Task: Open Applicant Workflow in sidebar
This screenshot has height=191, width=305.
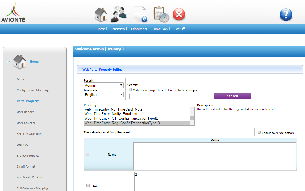Action: (x=31, y=177)
